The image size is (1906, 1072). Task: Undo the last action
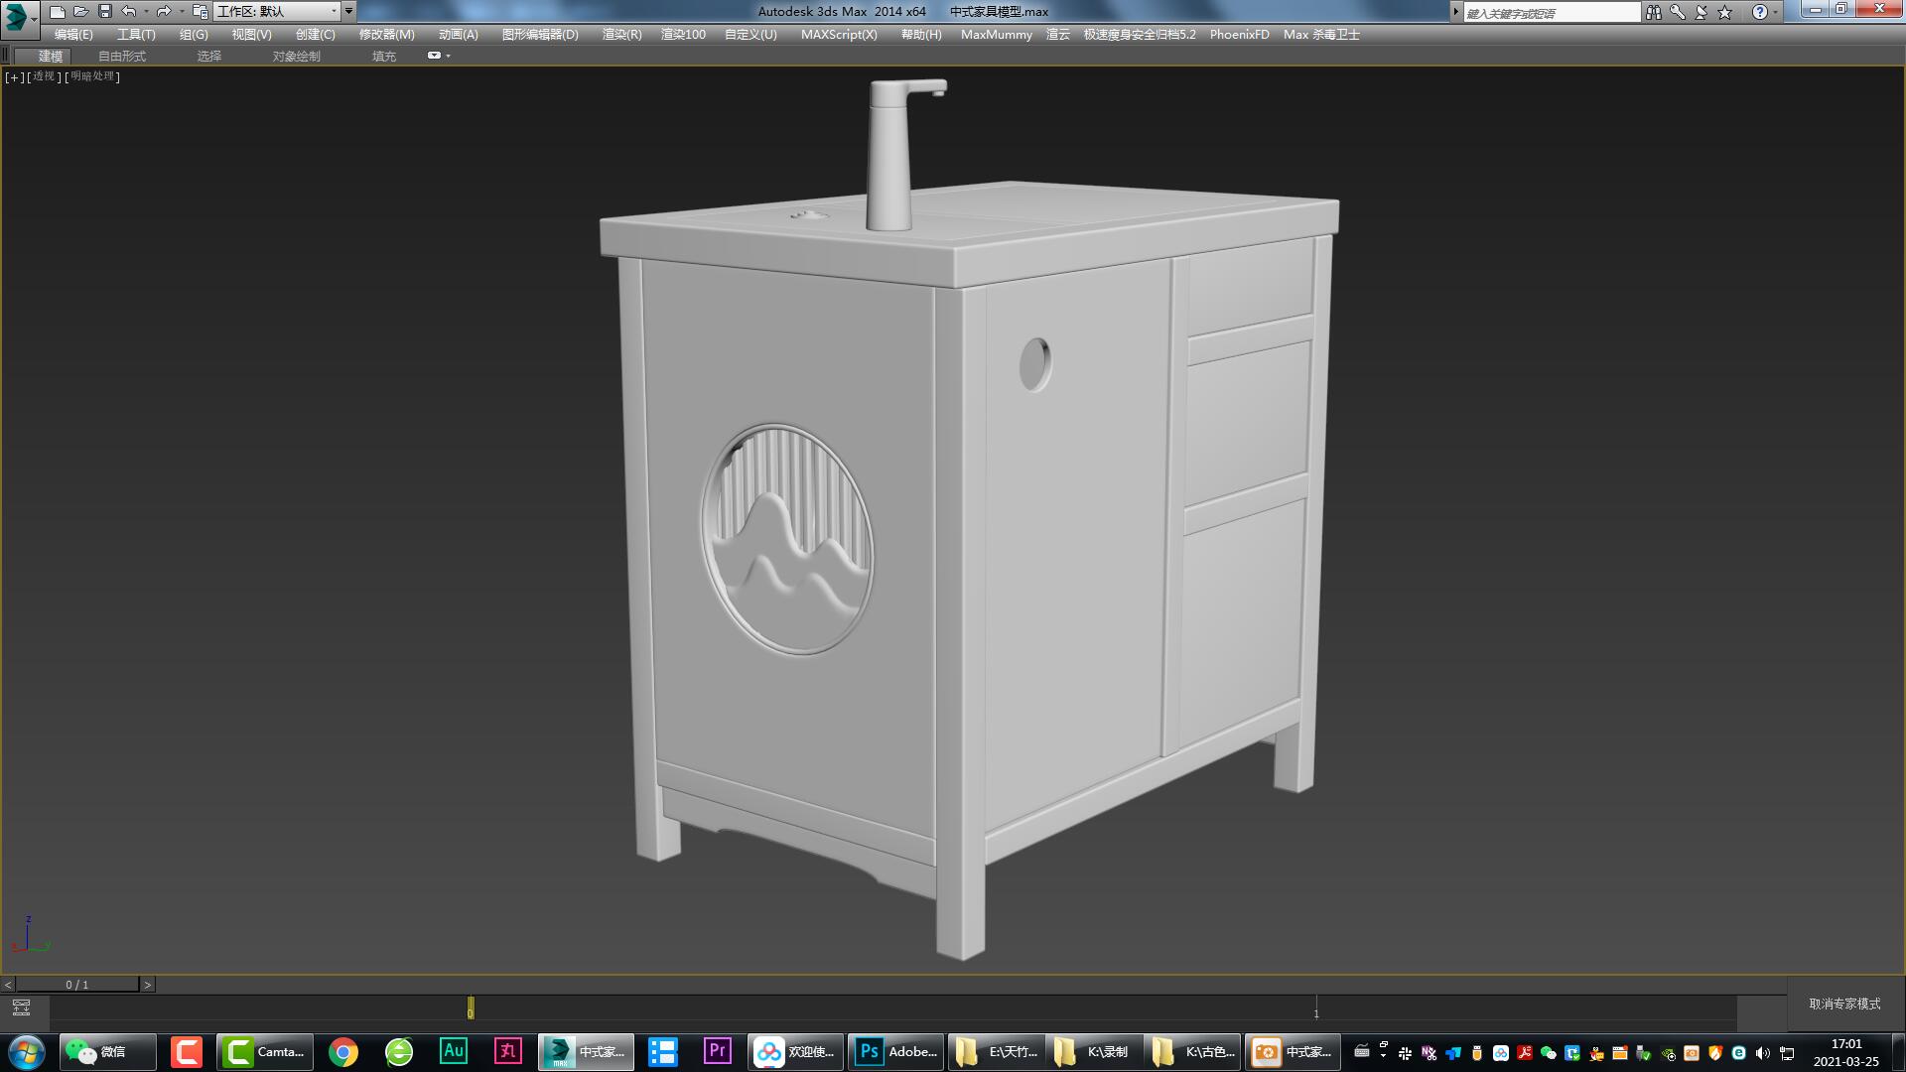coord(128,11)
